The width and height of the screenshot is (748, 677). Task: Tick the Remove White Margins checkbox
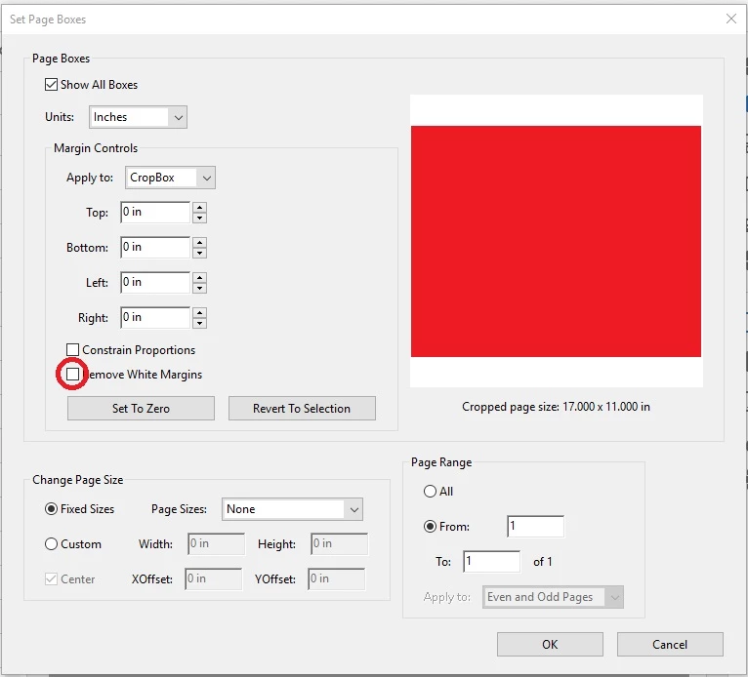coord(72,375)
